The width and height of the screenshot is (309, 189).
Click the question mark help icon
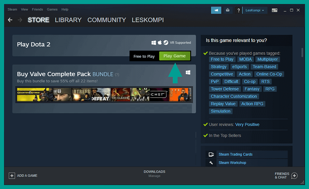point(238,10)
